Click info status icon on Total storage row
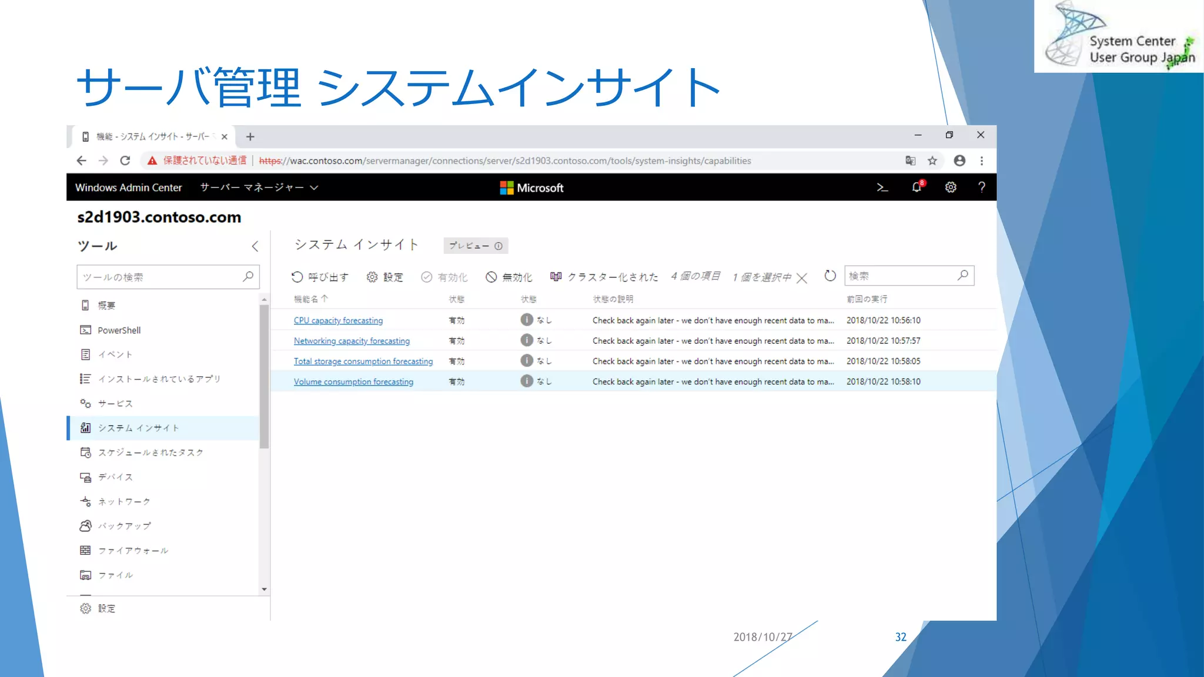 [527, 361]
